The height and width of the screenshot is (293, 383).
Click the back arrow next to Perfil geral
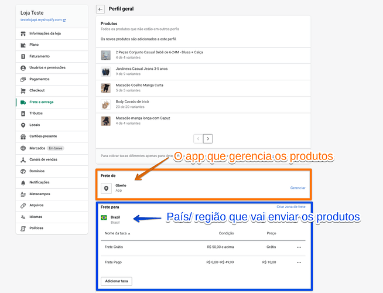click(100, 9)
